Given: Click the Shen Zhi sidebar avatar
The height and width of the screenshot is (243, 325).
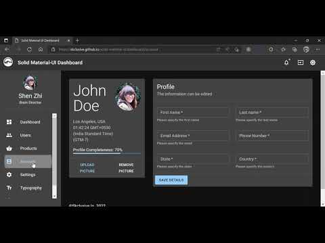Looking at the screenshot, I should 30,82.
